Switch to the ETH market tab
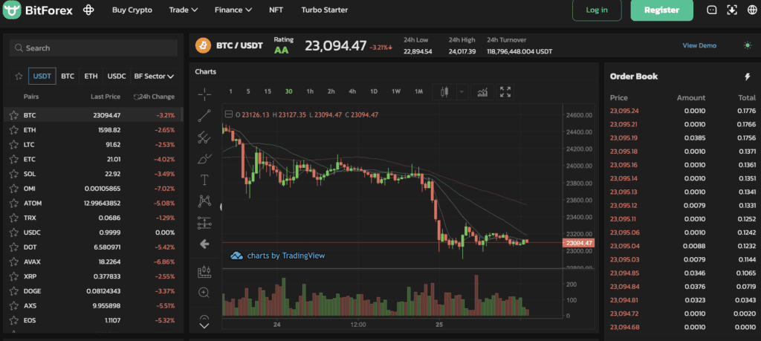This screenshot has height=341, width=761. (x=91, y=77)
